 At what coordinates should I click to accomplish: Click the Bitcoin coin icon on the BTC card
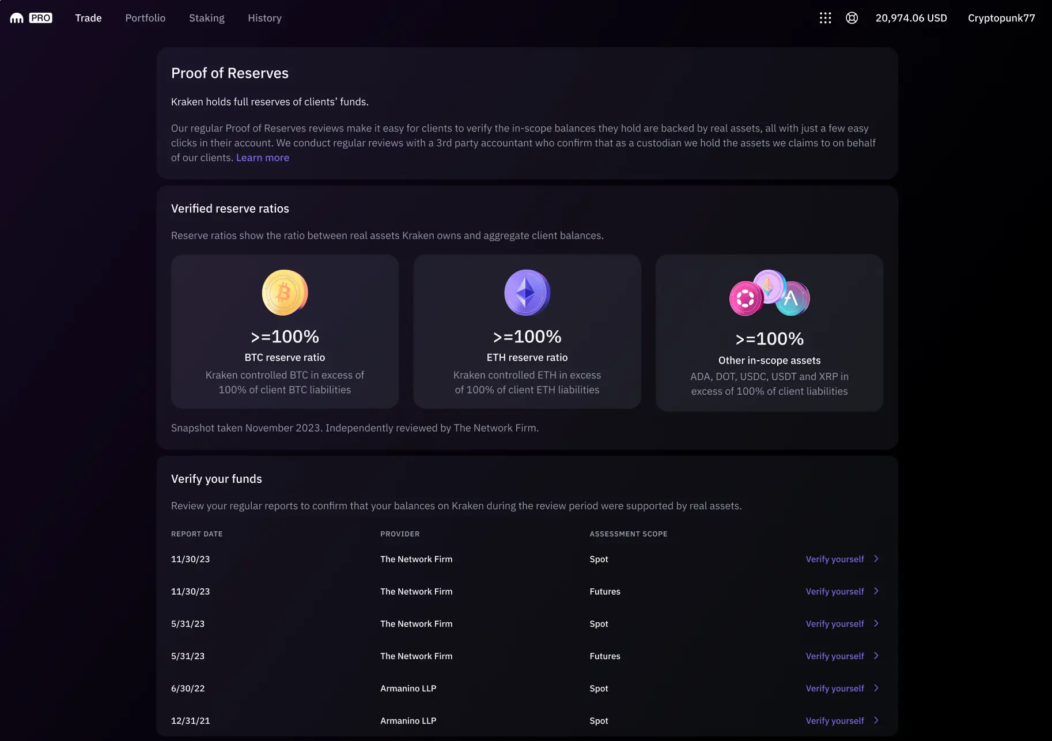[285, 292]
